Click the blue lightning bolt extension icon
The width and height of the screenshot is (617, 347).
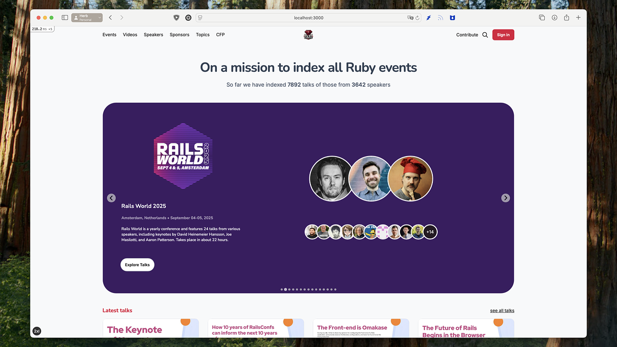point(429,18)
